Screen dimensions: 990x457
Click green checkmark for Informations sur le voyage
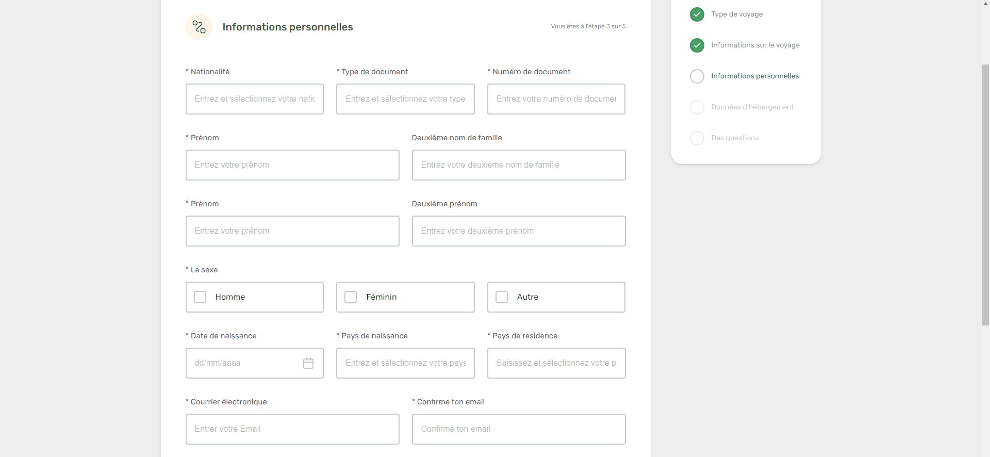pyautogui.click(x=697, y=45)
